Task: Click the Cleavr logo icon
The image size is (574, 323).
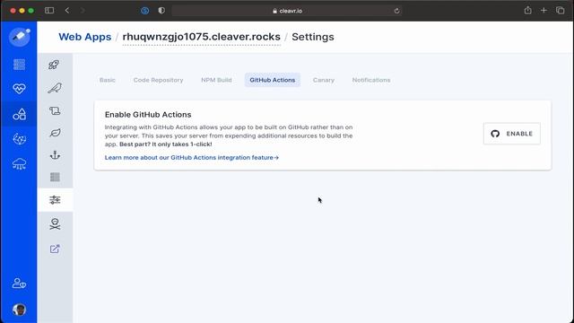Action: coord(20,37)
